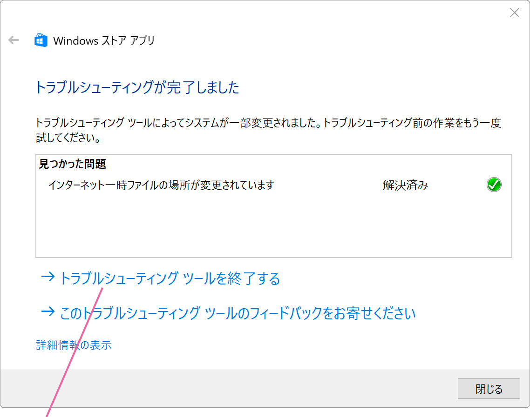Click the heading トラブルシューティングが完了しました
The image size is (530, 417).
(137, 87)
